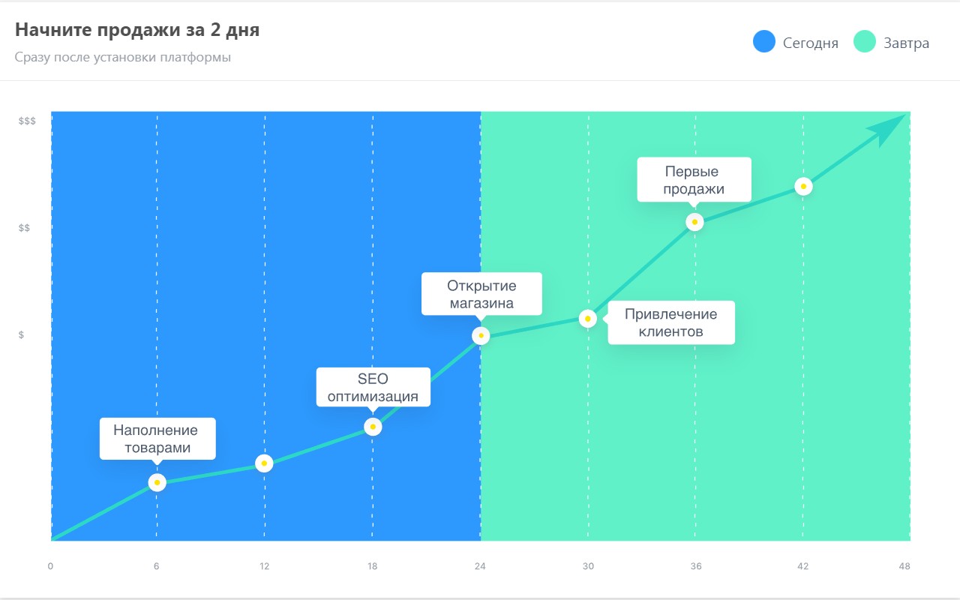The image size is (960, 600).
Task: Select the data point at hour 18
Action: pyautogui.click(x=373, y=427)
